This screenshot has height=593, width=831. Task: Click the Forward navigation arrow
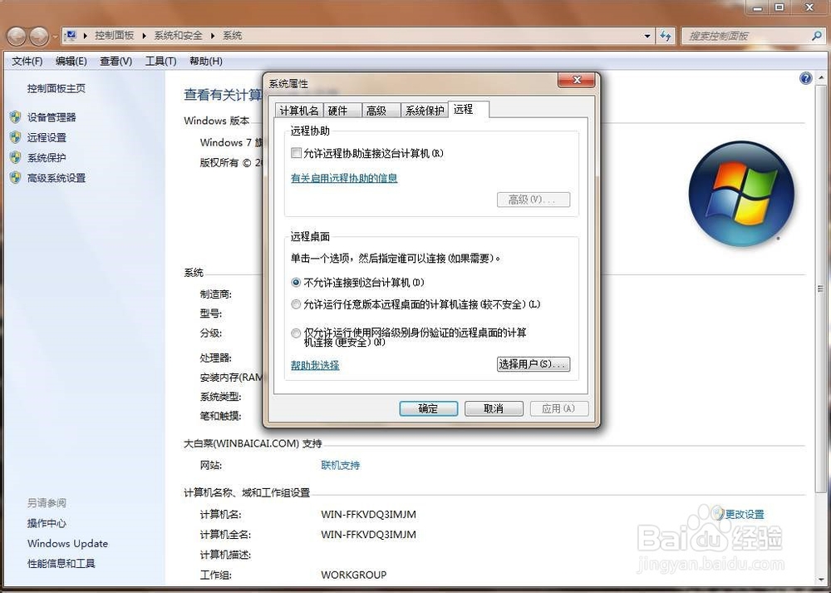pos(39,36)
